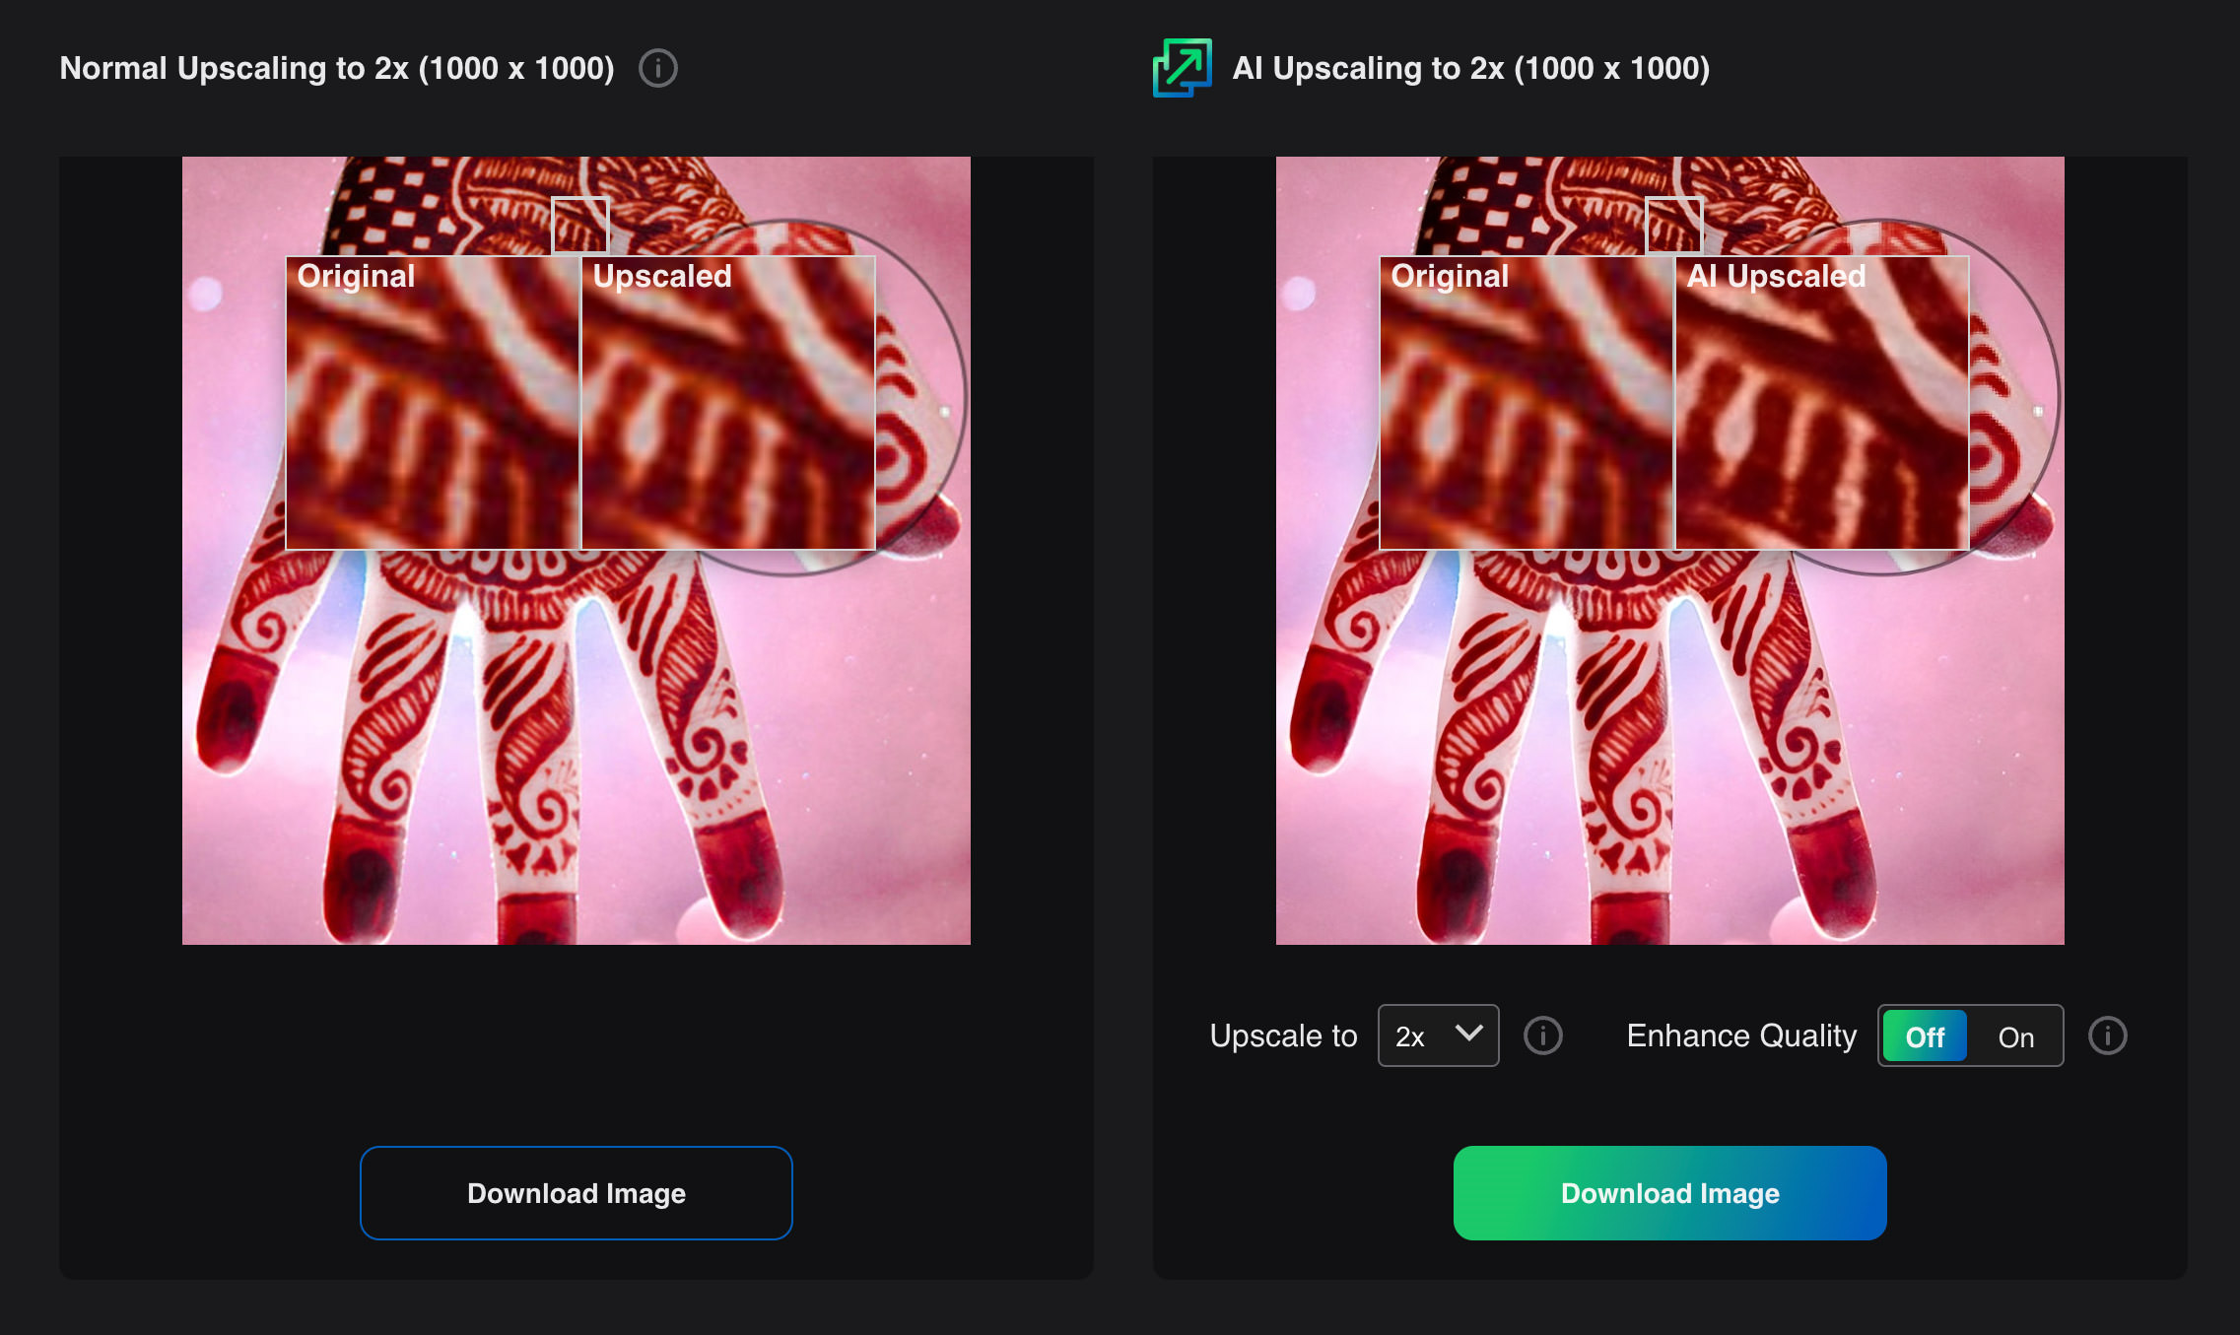Download the normal upscaled image
2240x1335 pixels.
(x=576, y=1193)
